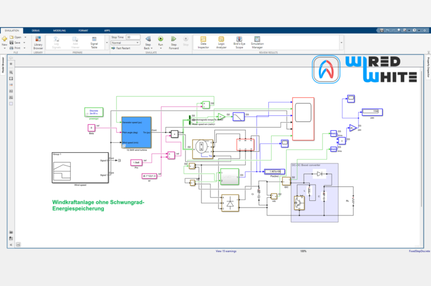The image size is (431, 286).
Task: Select the Beta constant block
Action: click(91, 128)
